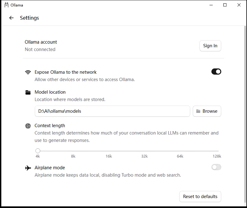Viewport: 247px width, 208px height.
Task: Enable the Airplane mode toggle
Action: pyautogui.click(x=216, y=167)
